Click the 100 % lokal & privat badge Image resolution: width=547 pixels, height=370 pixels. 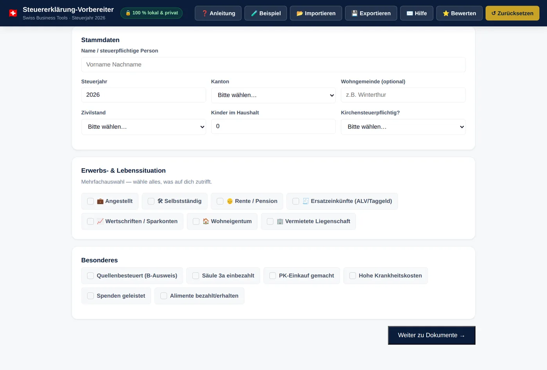pyautogui.click(x=151, y=13)
